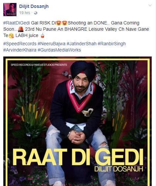156x186 pixels.
Task: Follow the #RanbirSingh hashtag
Action: [x=111, y=44]
